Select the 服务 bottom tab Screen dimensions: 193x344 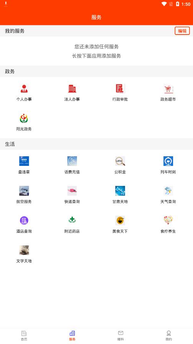[72, 336]
